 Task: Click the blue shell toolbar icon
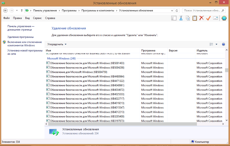point(224,18)
